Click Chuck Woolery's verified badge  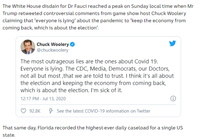coord(73,44)
